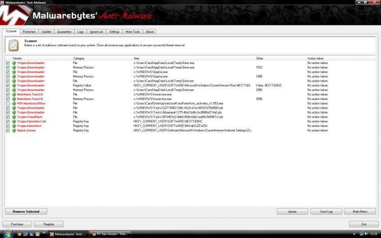Screen dimensions: 381x238
Task: Uncheck the Trojan.FraudPack checkbox
Action: pos(8,117)
